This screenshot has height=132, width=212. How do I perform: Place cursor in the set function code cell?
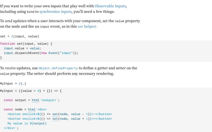[106, 50]
